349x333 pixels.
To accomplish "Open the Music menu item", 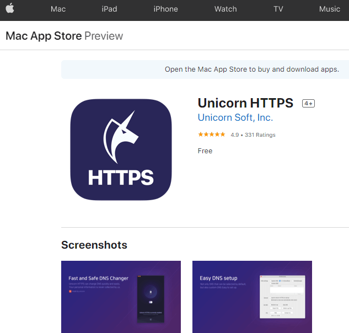I will click(x=329, y=9).
